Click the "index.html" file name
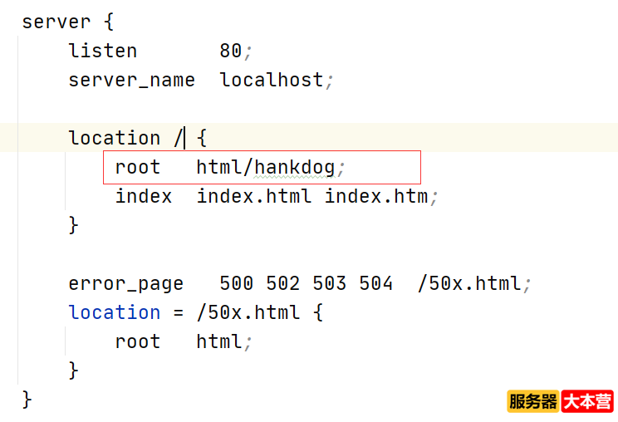Screen dimensions: 618x422 tap(253, 197)
